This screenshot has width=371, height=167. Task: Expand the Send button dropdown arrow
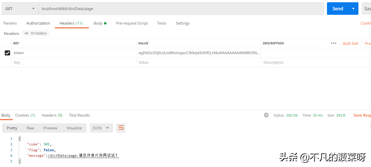353,9
